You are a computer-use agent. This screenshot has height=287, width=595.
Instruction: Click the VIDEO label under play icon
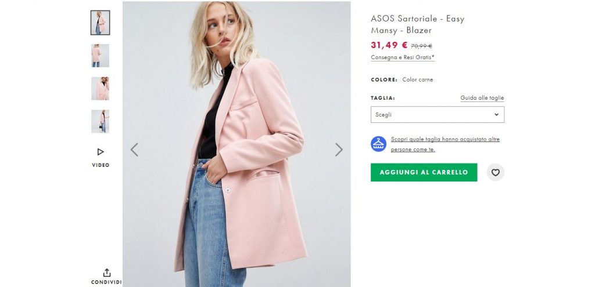coord(101,165)
